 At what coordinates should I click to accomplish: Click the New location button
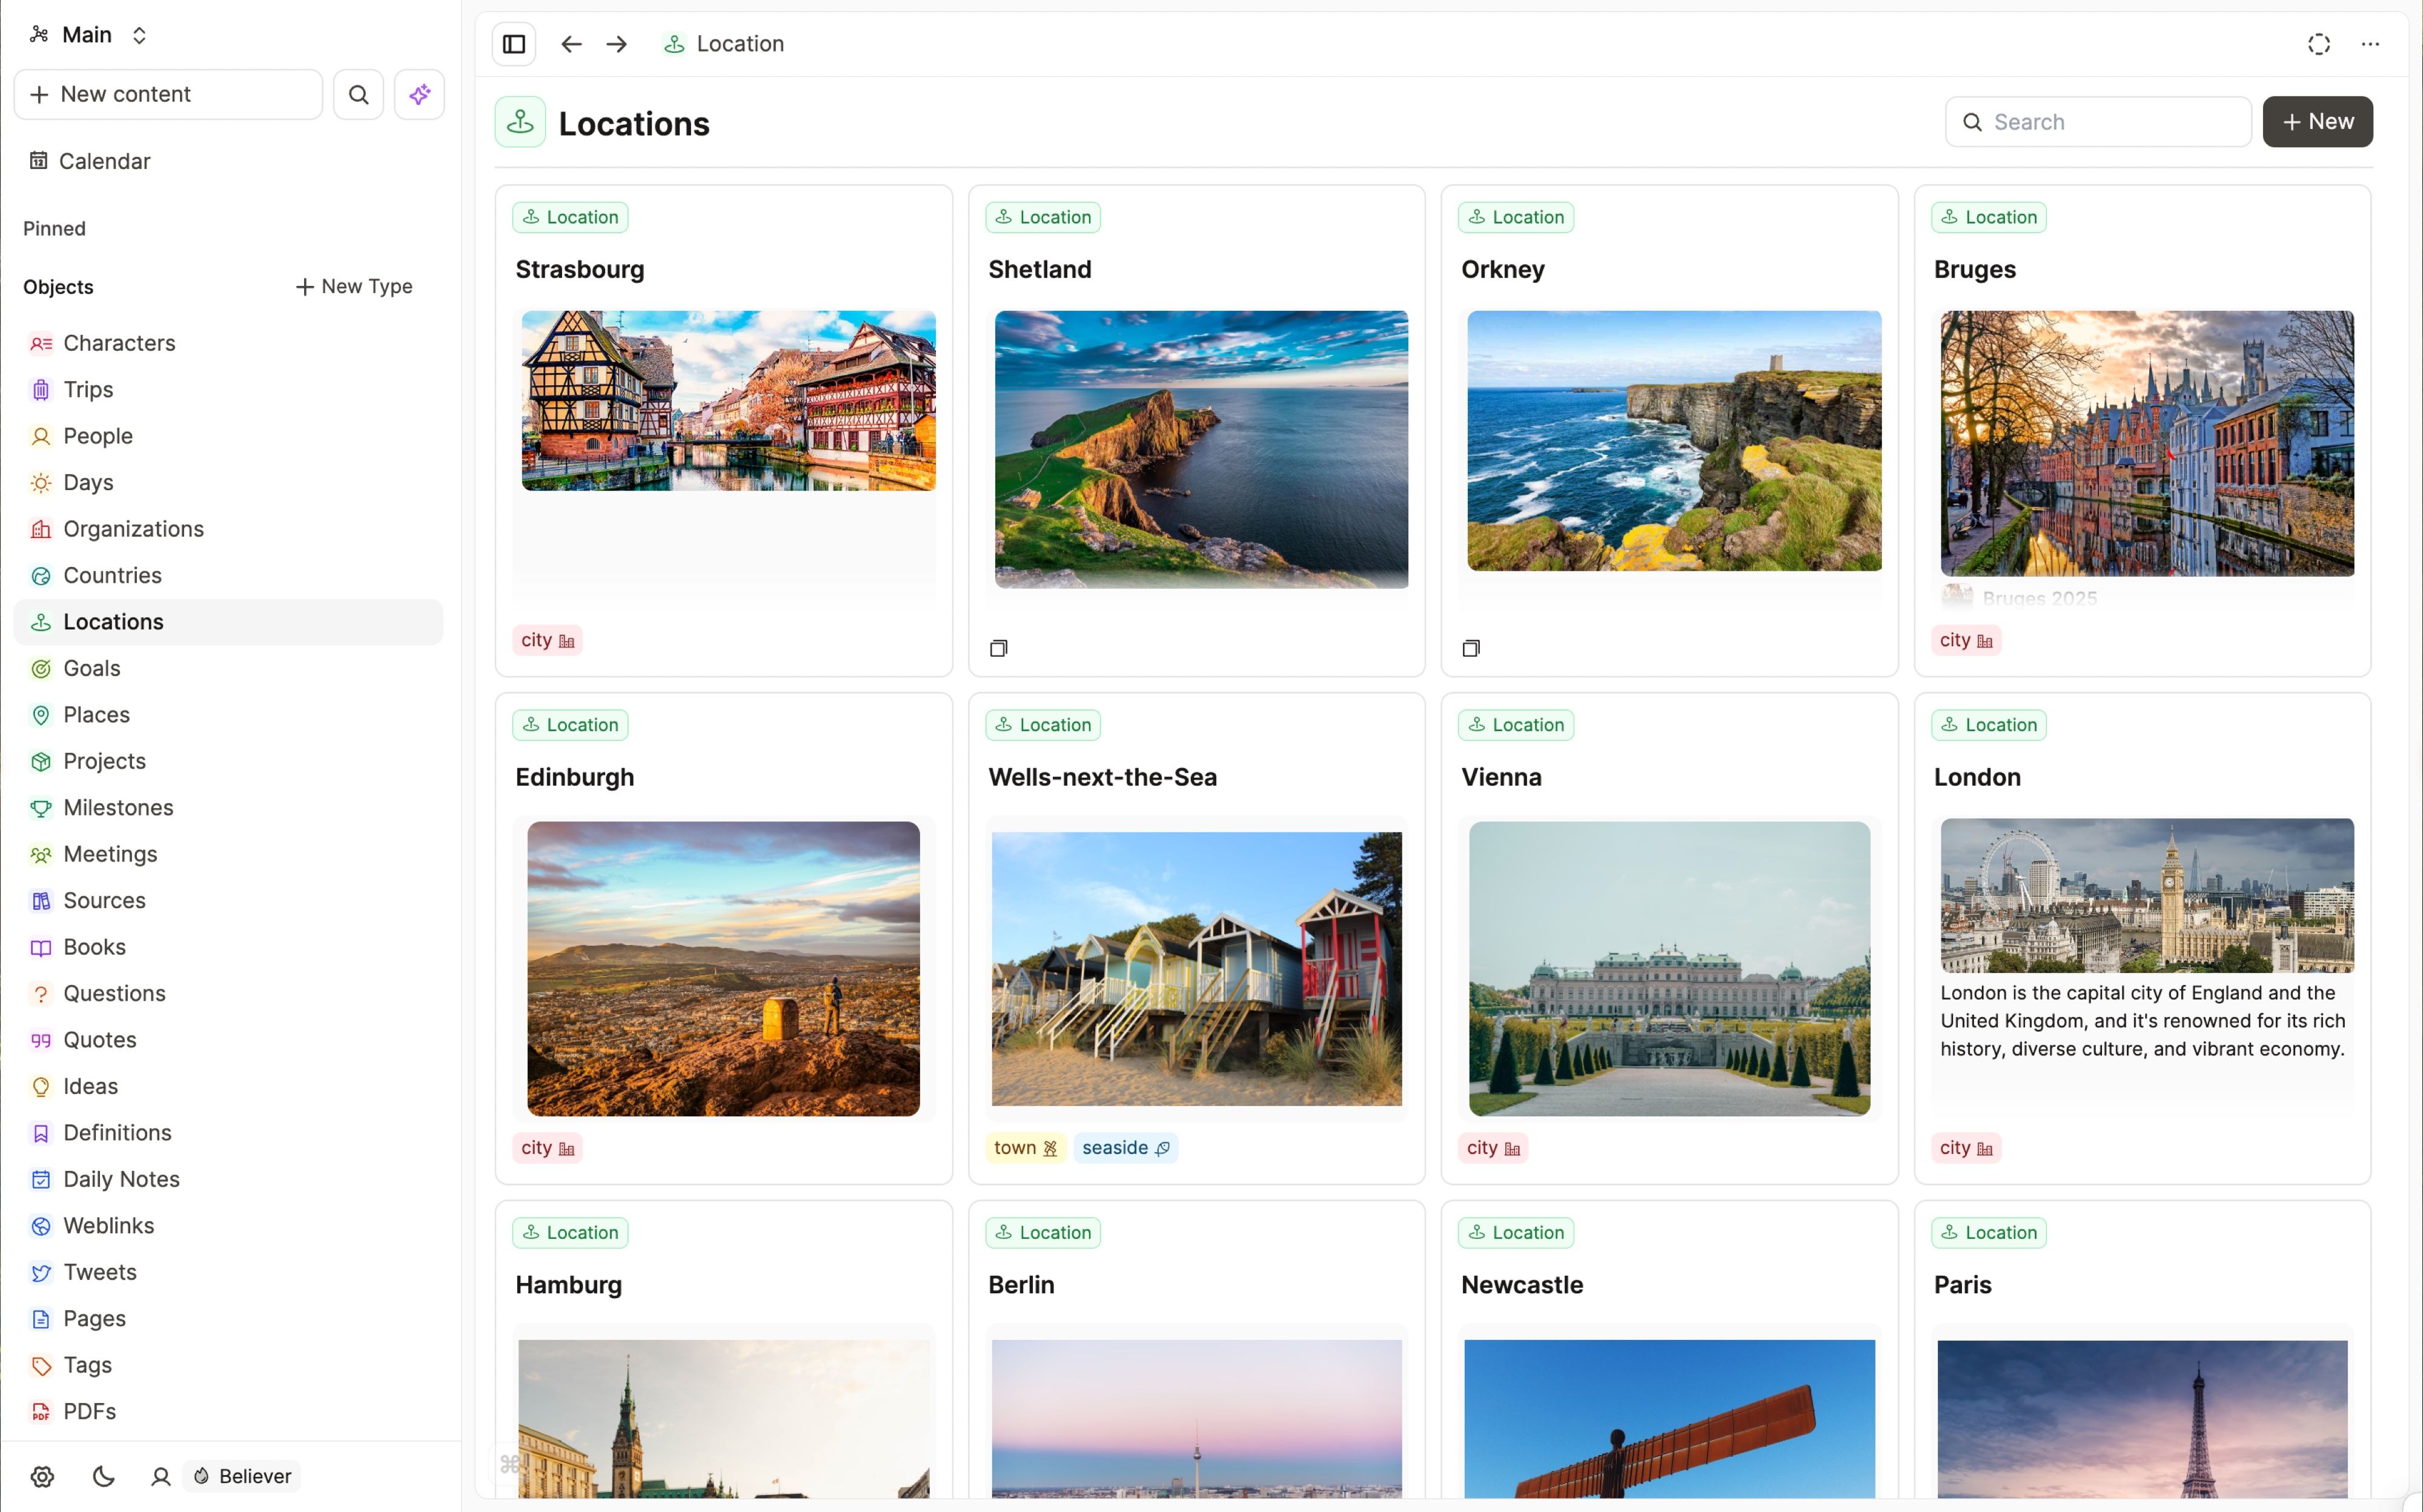point(2317,122)
